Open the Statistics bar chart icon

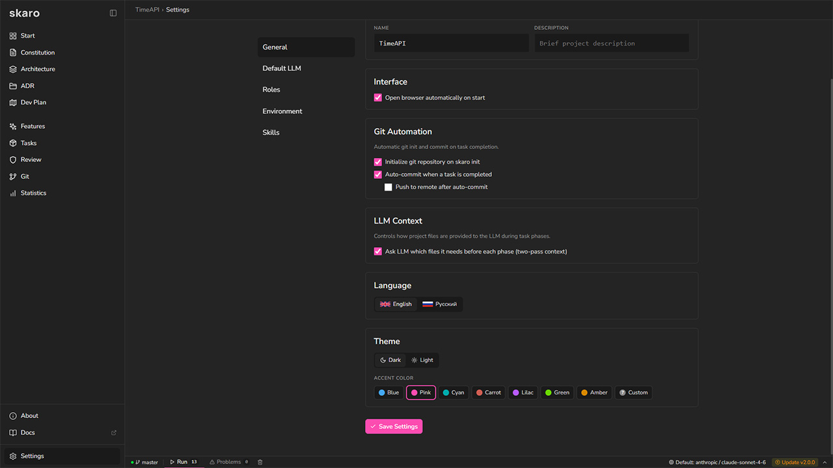pyautogui.click(x=13, y=193)
